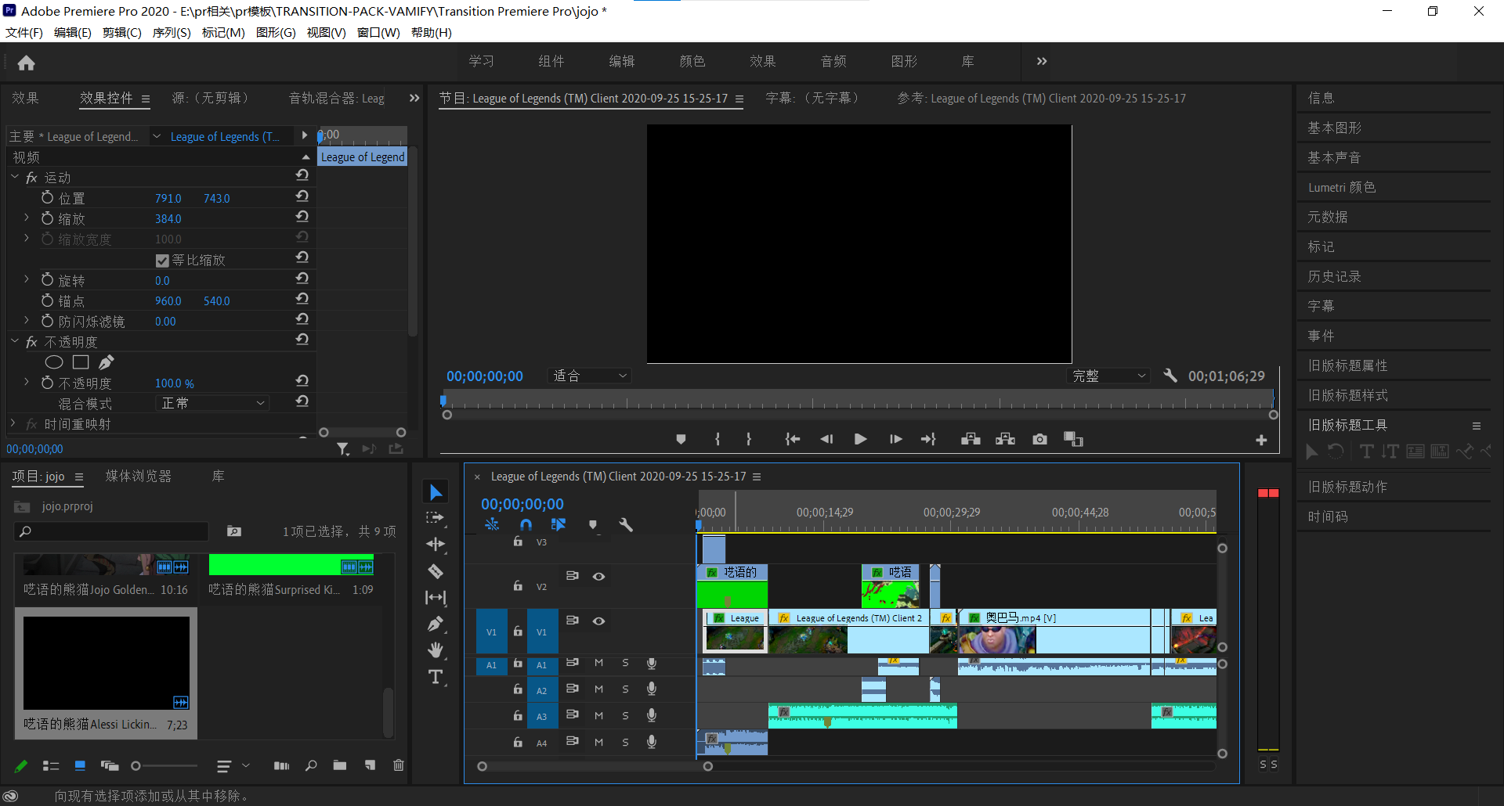Viewport: 1504px width, 806px height.
Task: Open the Media Browser tab
Action: point(139,476)
